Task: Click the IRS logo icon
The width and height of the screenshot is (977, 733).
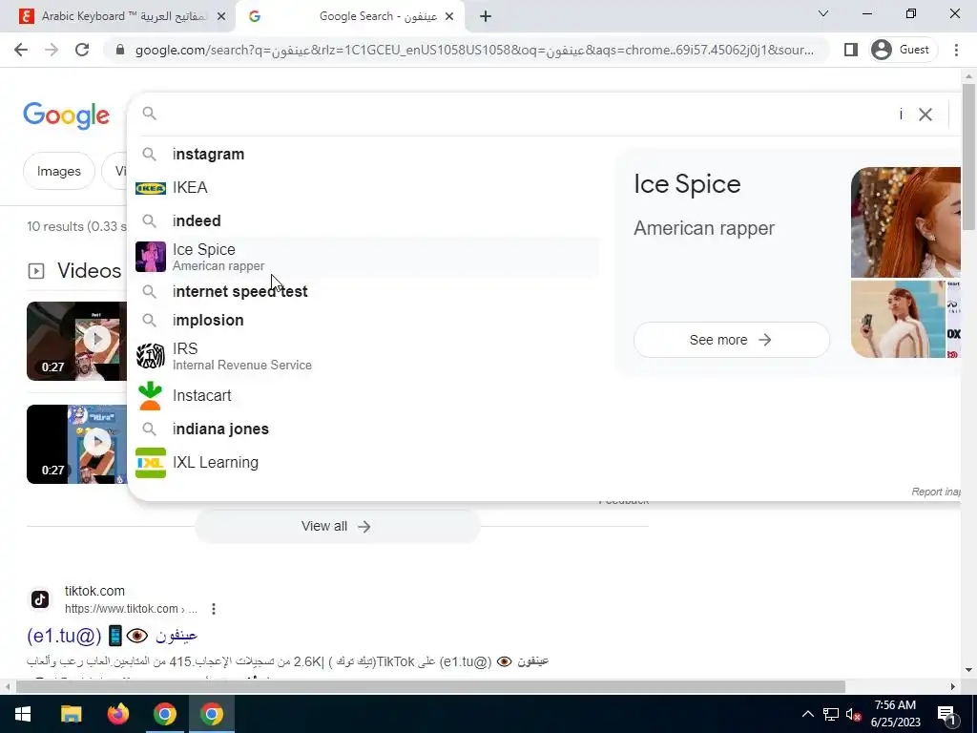Action: [x=151, y=356]
